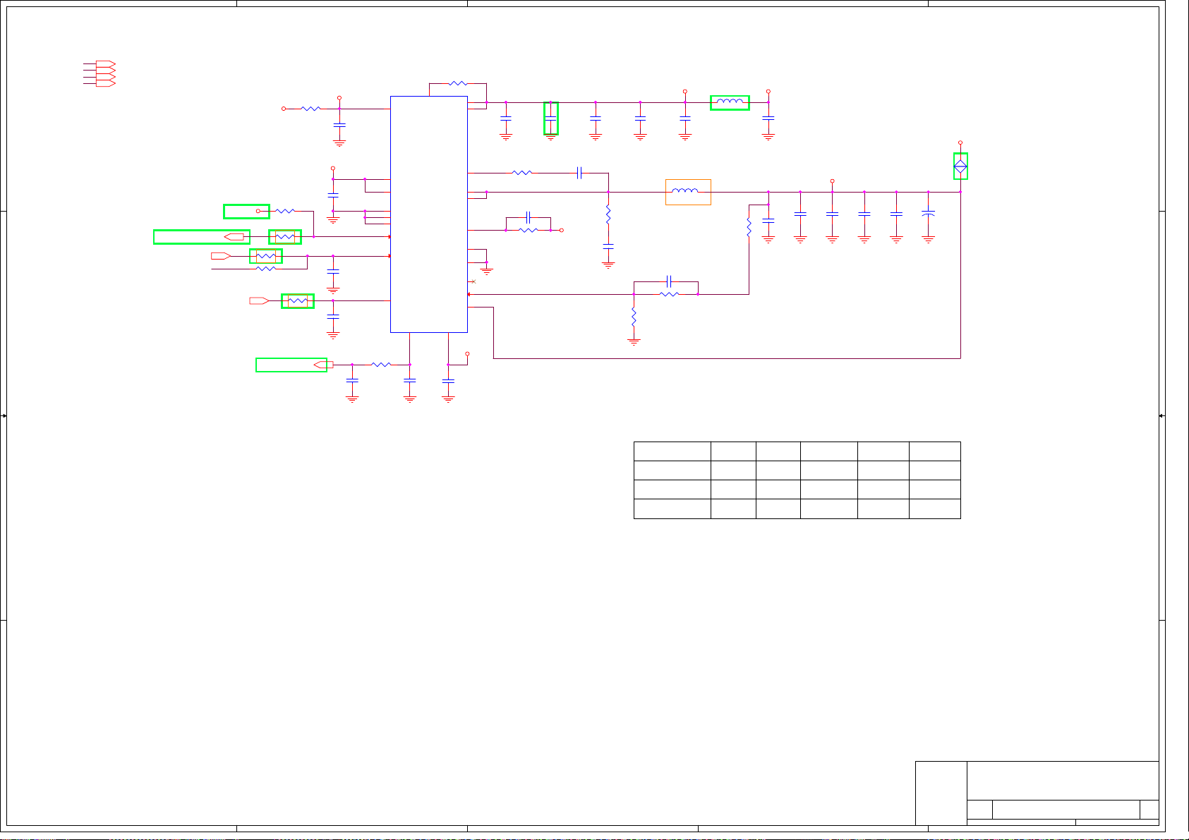Select the polarized capacitor with curved plate
The height and width of the screenshot is (840, 1189).
pyautogui.click(x=929, y=214)
